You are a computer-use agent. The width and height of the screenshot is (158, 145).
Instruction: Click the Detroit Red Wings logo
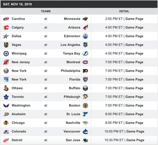[6, 140]
